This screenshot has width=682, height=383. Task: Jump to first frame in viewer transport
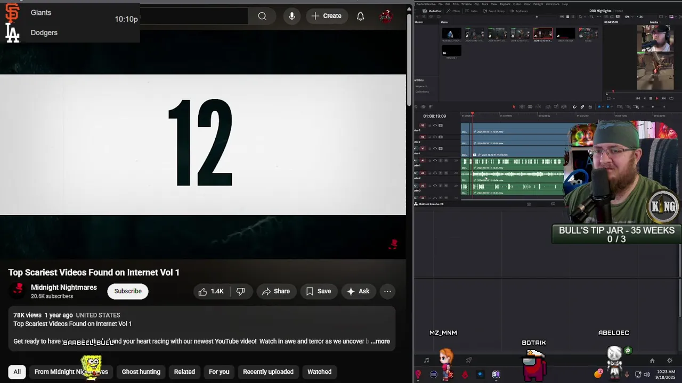coord(638,98)
